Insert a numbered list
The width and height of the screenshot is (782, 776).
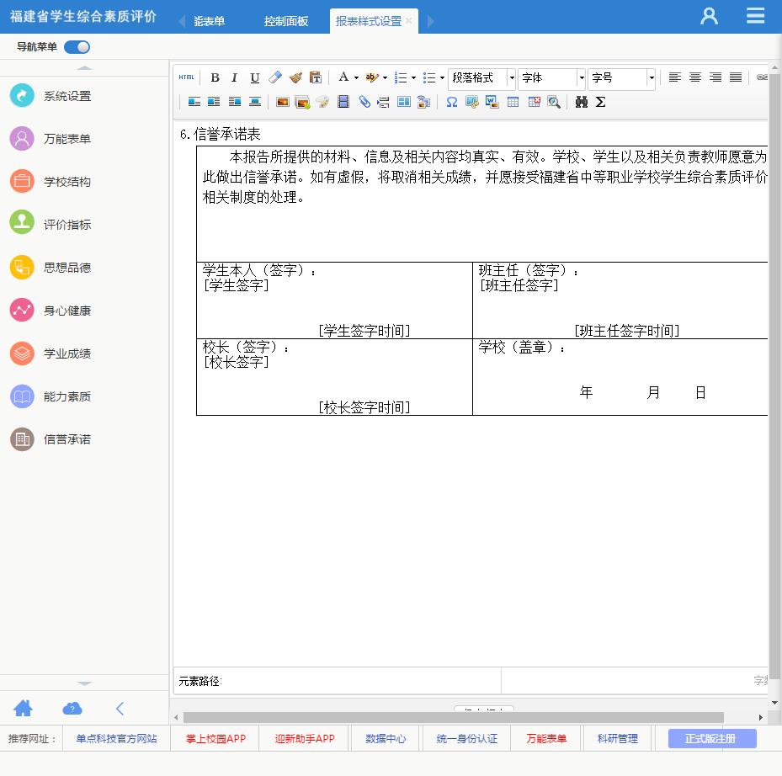pos(401,77)
